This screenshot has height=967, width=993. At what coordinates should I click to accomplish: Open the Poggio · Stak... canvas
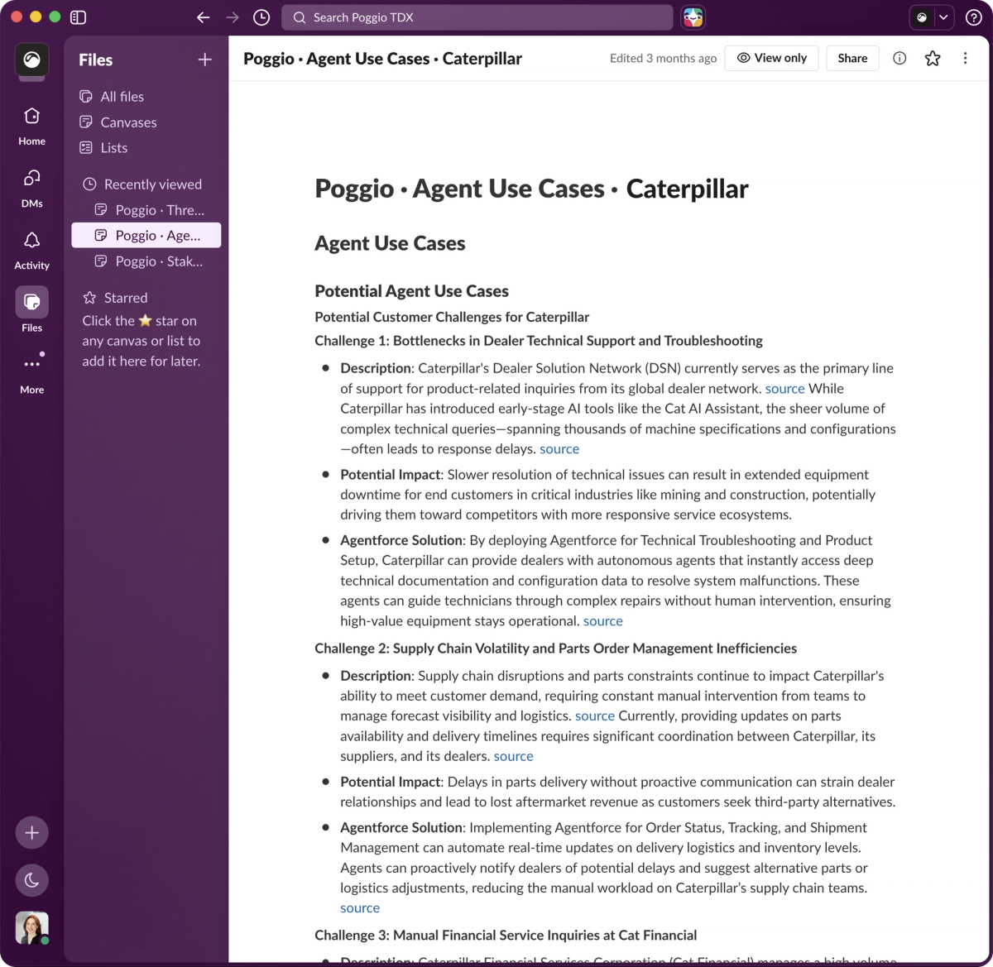[x=146, y=261]
